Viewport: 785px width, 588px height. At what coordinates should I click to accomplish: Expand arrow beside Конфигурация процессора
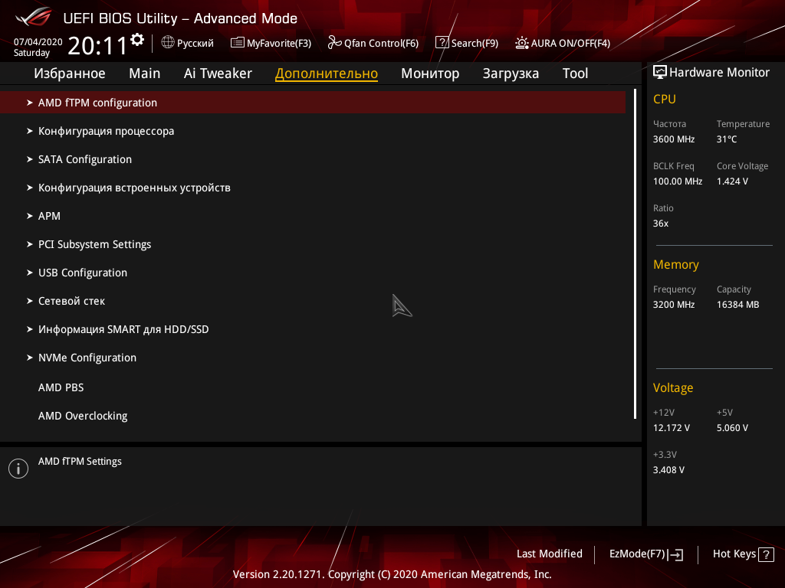tap(30, 131)
